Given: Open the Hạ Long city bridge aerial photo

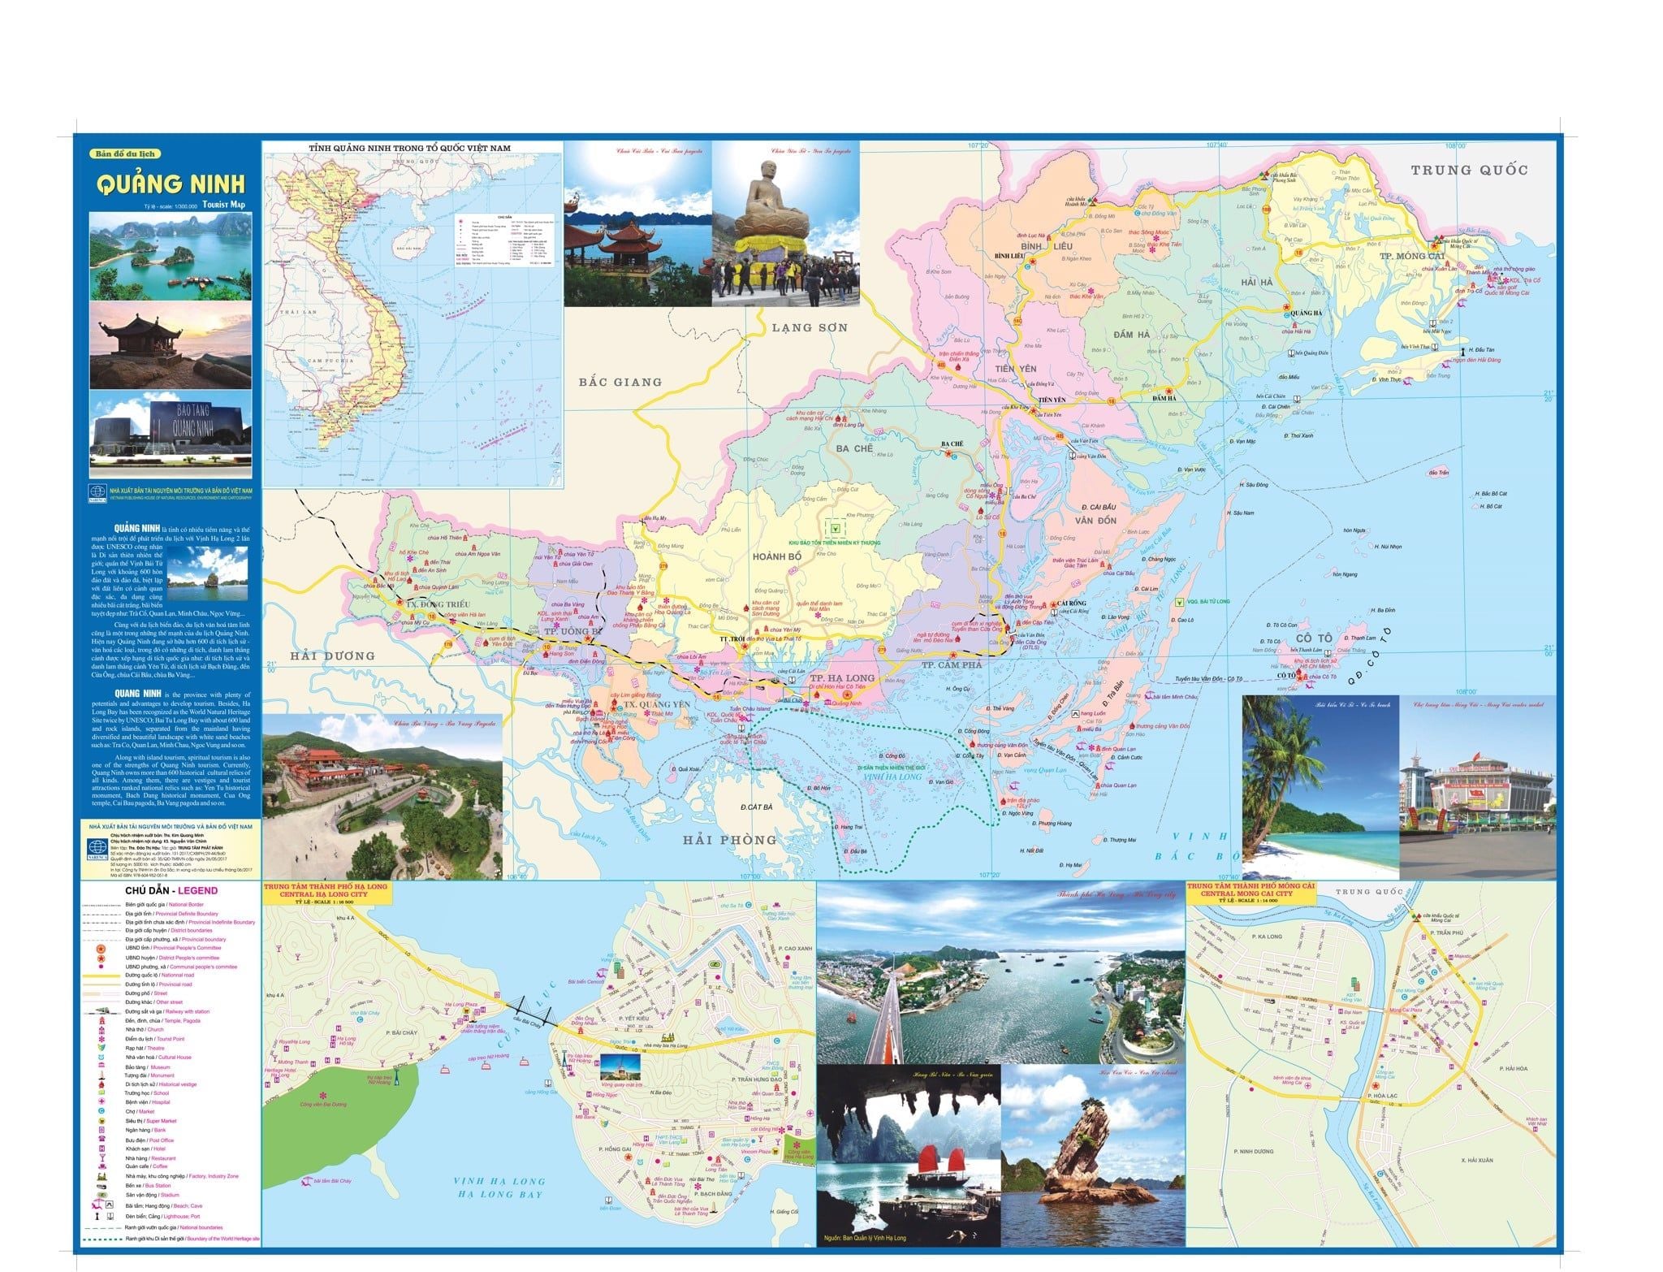Looking at the screenshot, I should [1000, 973].
